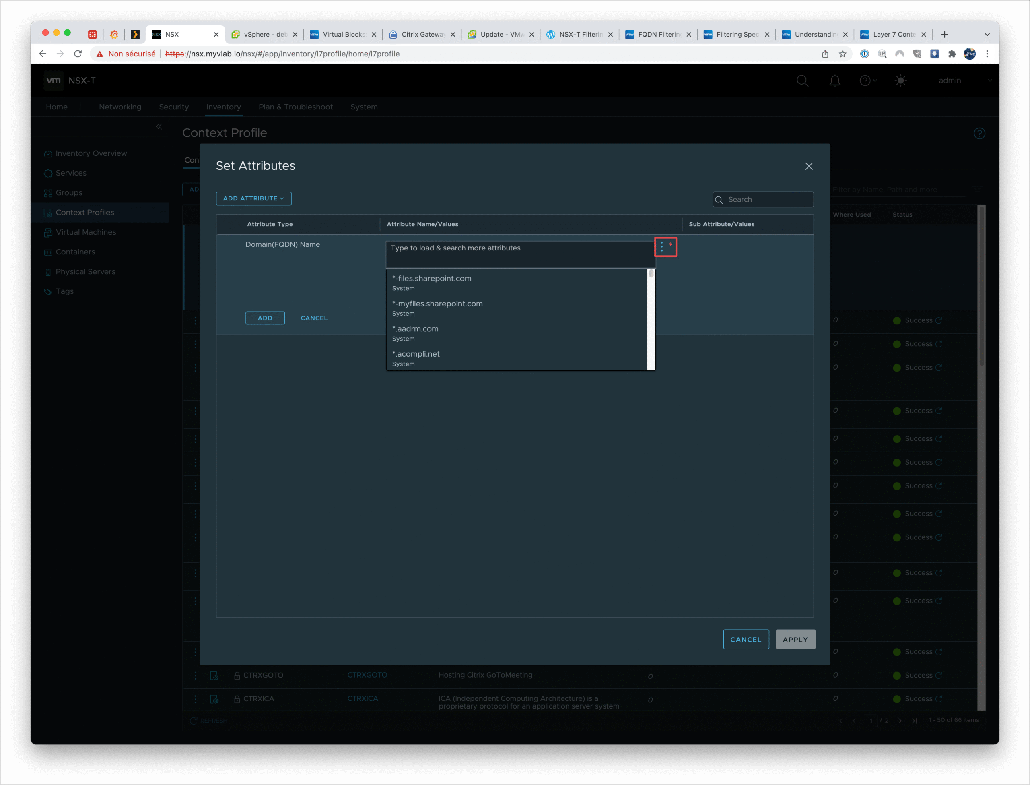Reload the browser page

pos(78,54)
